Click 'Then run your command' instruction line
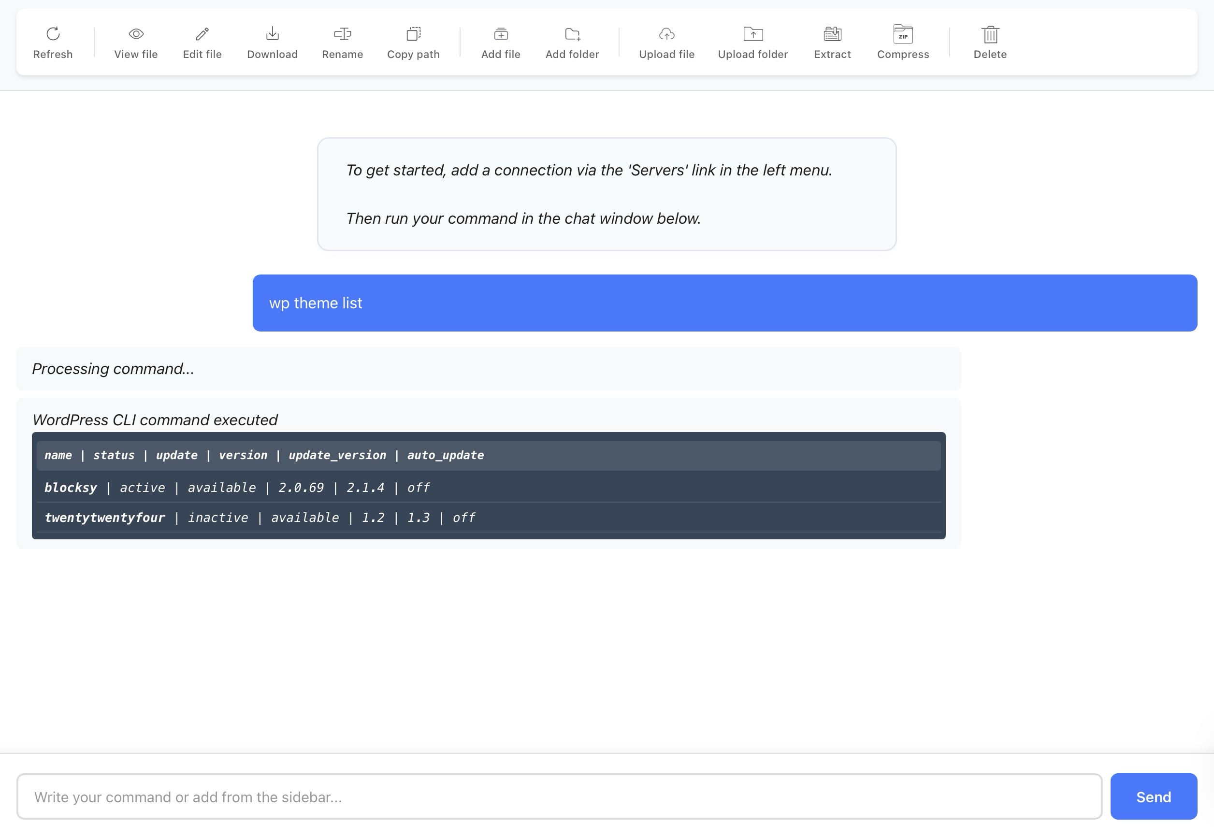This screenshot has height=838, width=1214. coord(523,218)
